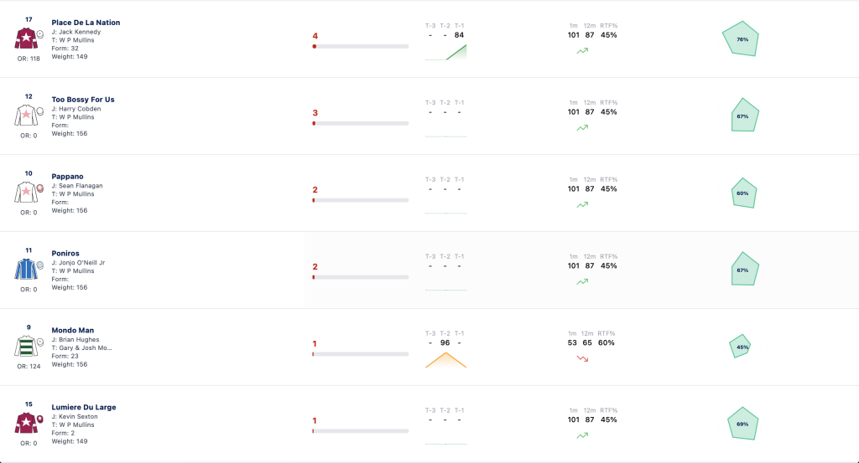The height and width of the screenshot is (463, 859).
Task: Click Mondo Man green hooped silks icon
Action: (26, 346)
